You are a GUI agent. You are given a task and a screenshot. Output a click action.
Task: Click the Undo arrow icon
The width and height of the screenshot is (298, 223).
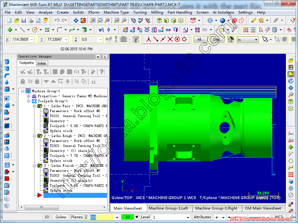(x=57, y=20)
